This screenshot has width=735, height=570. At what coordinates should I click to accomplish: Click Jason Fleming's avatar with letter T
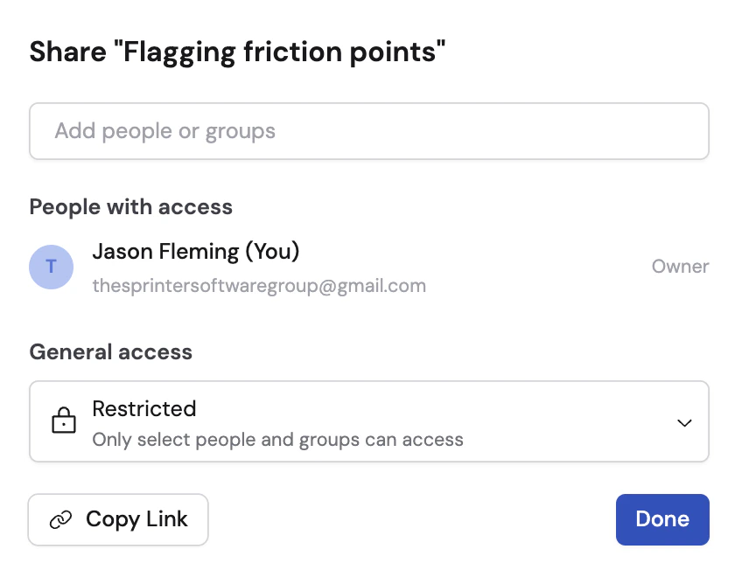(51, 267)
